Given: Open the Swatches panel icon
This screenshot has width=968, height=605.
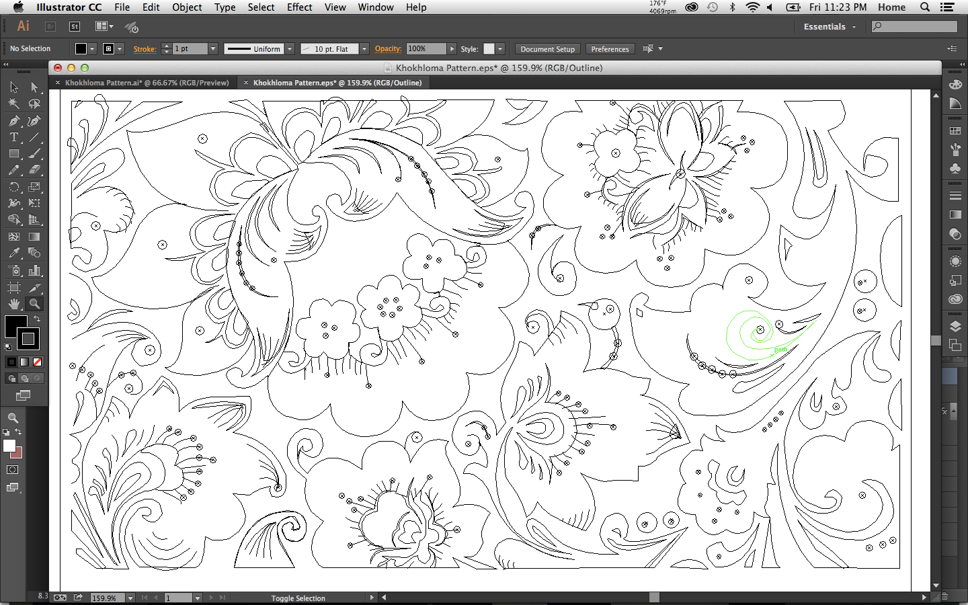Looking at the screenshot, I should [955, 131].
